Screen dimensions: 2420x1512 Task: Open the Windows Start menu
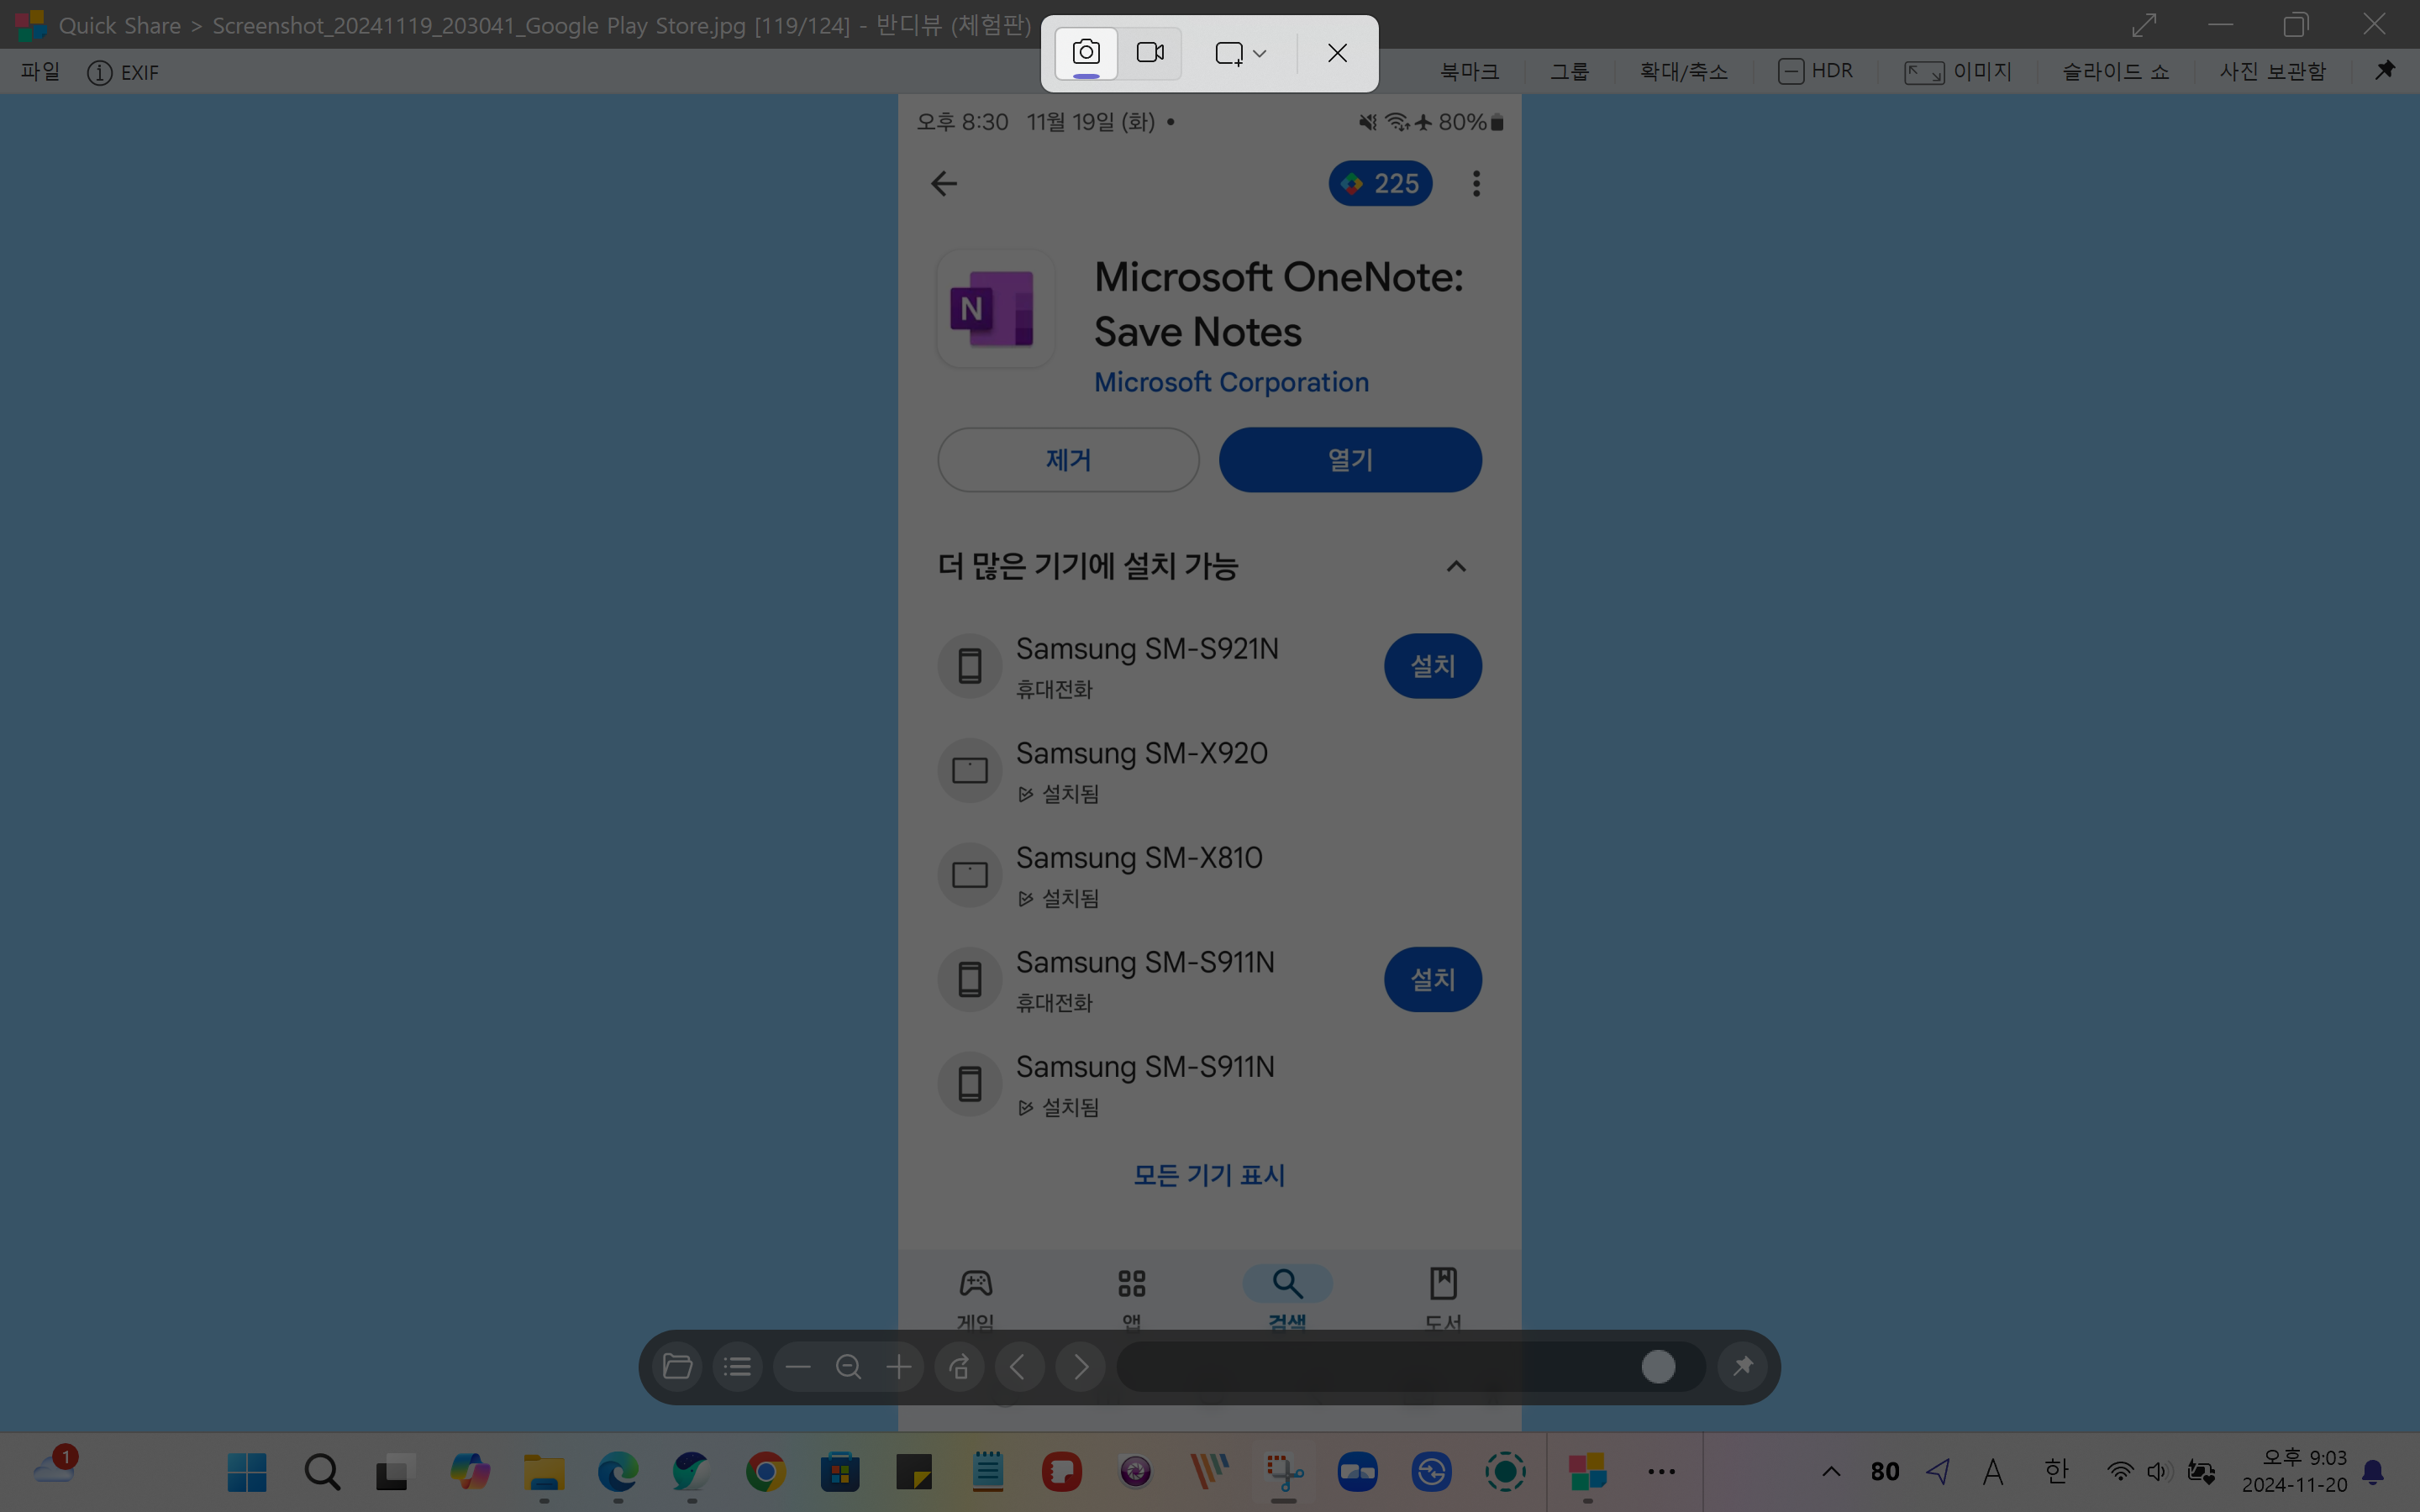(247, 1471)
